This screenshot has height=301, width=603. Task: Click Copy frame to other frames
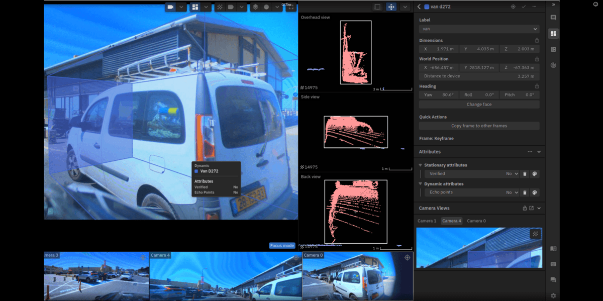(479, 126)
